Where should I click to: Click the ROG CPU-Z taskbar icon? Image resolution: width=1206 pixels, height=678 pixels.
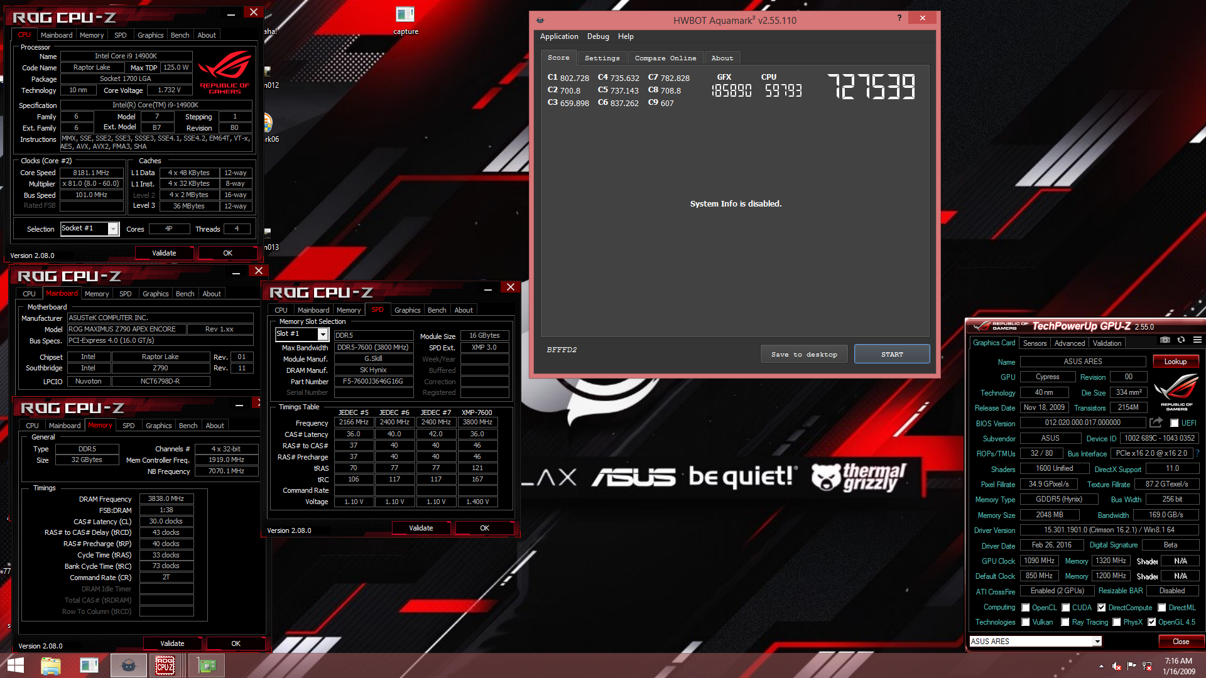tap(165, 665)
